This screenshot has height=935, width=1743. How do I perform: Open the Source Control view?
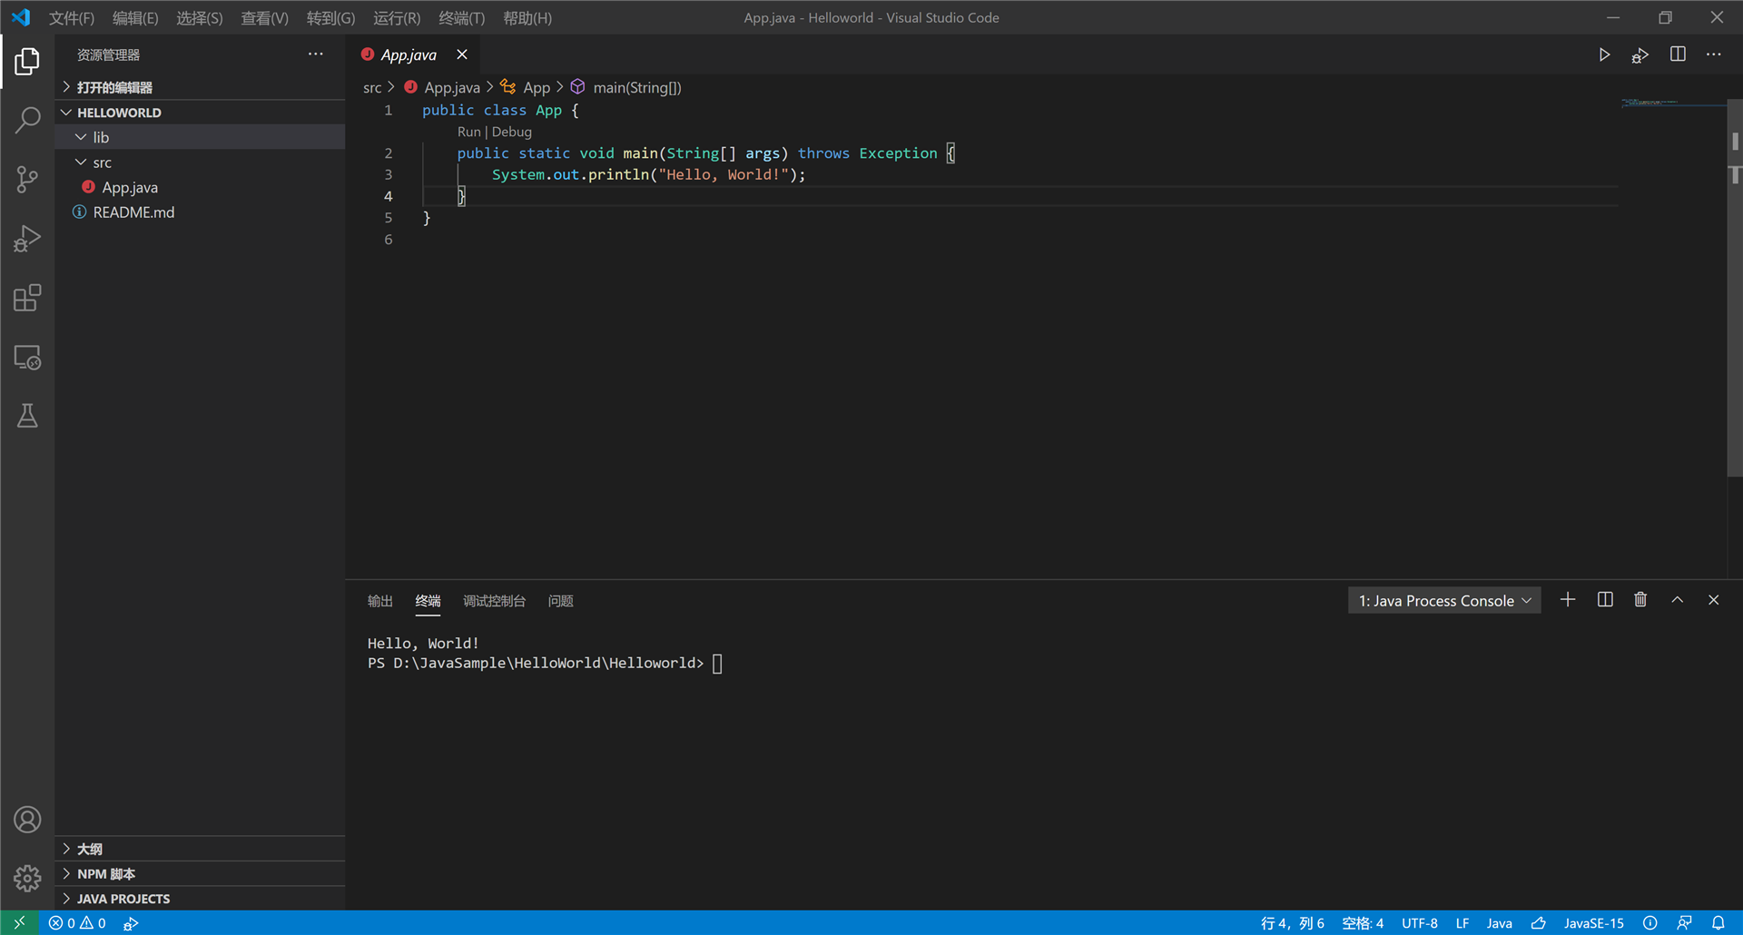27,179
